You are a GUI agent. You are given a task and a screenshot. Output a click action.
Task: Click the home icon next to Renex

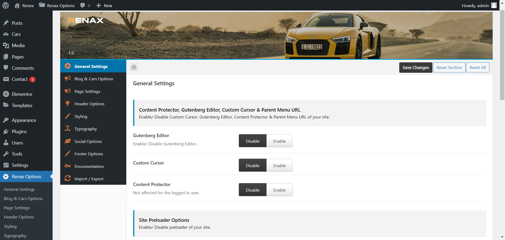click(17, 6)
